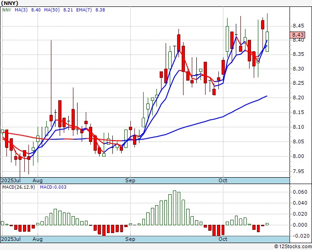This screenshot has height=250, width=312.
Task: Click the tallest green MACD histogram bar
Action: (x=174, y=208)
